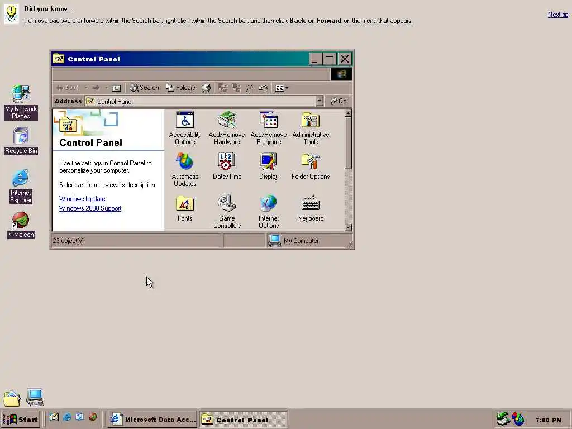Click the Control Panel taskbar button
Viewport: 572px width, 429px height.
pyautogui.click(x=244, y=420)
